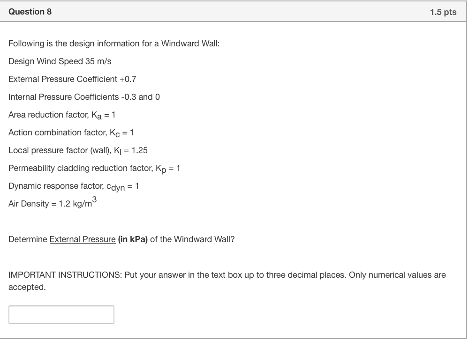Click 'Dynamic response factor, cdyn = 1' line
The width and height of the screenshot is (469, 340).
point(74,186)
